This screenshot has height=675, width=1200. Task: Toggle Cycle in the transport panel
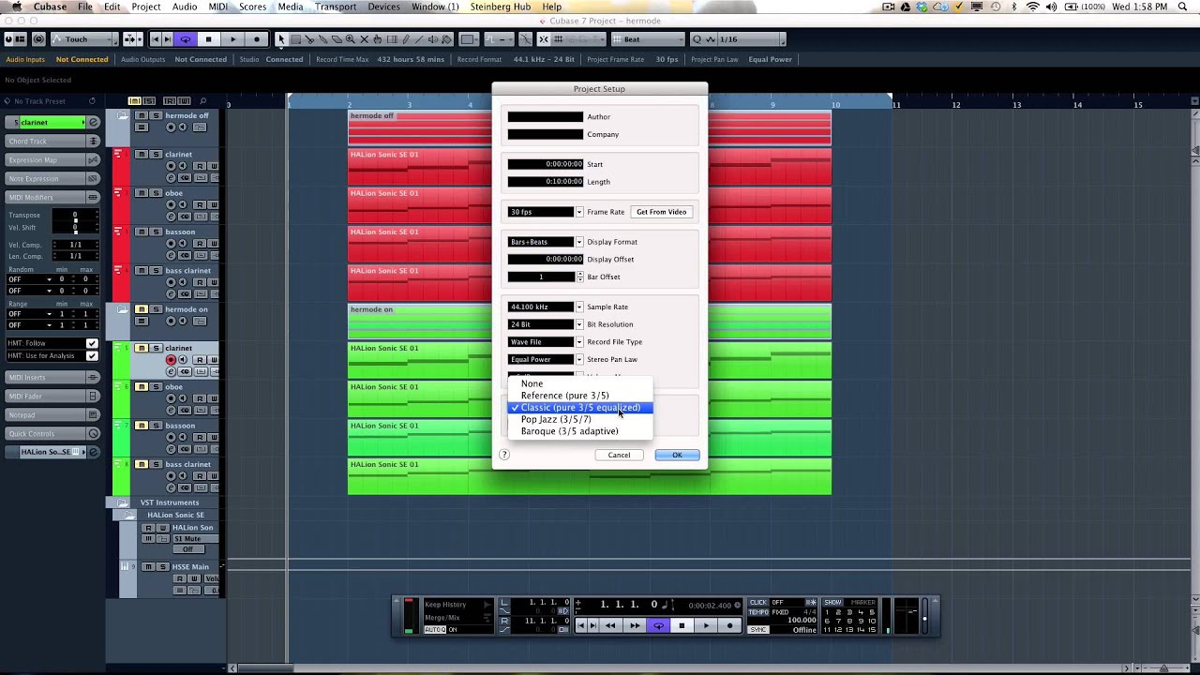pyautogui.click(x=658, y=625)
